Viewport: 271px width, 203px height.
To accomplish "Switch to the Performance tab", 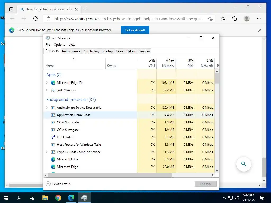I will tap(71, 51).
